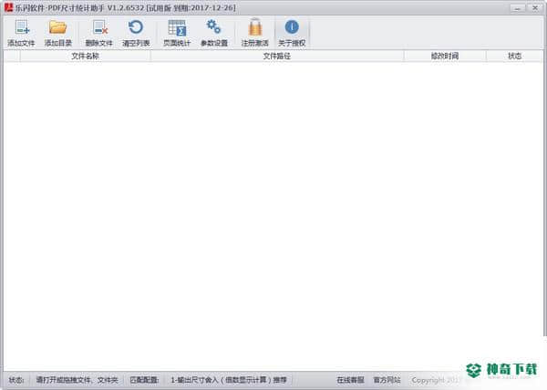Viewport: 547px width, 390px height.
Task: Close the PDF尺寸统计助手 window
Action: pyautogui.click(x=535, y=8)
